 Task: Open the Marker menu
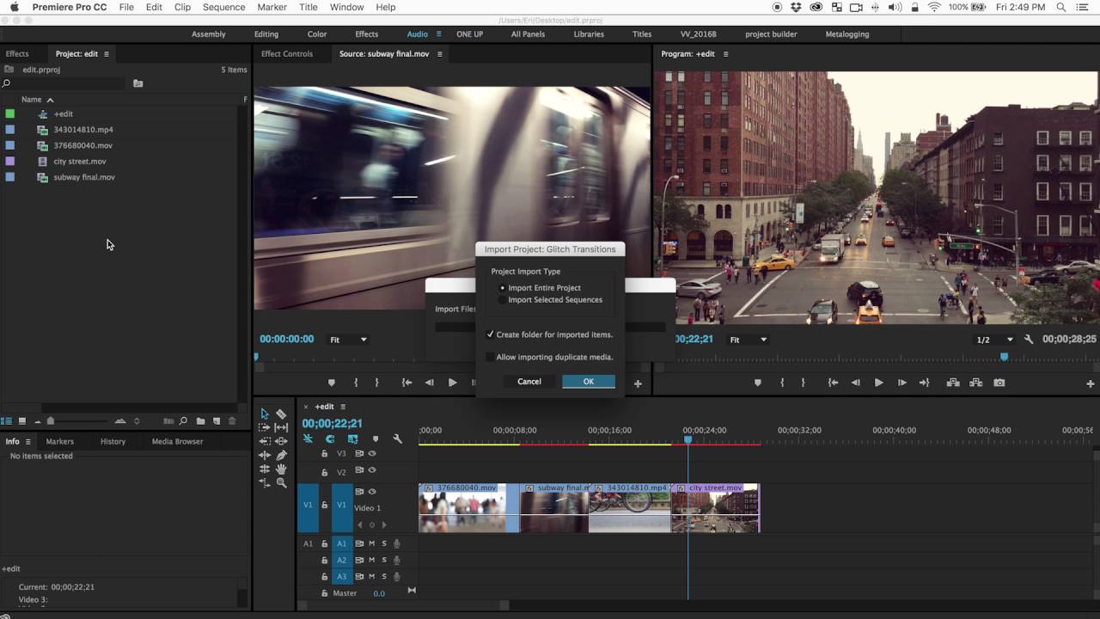(272, 7)
